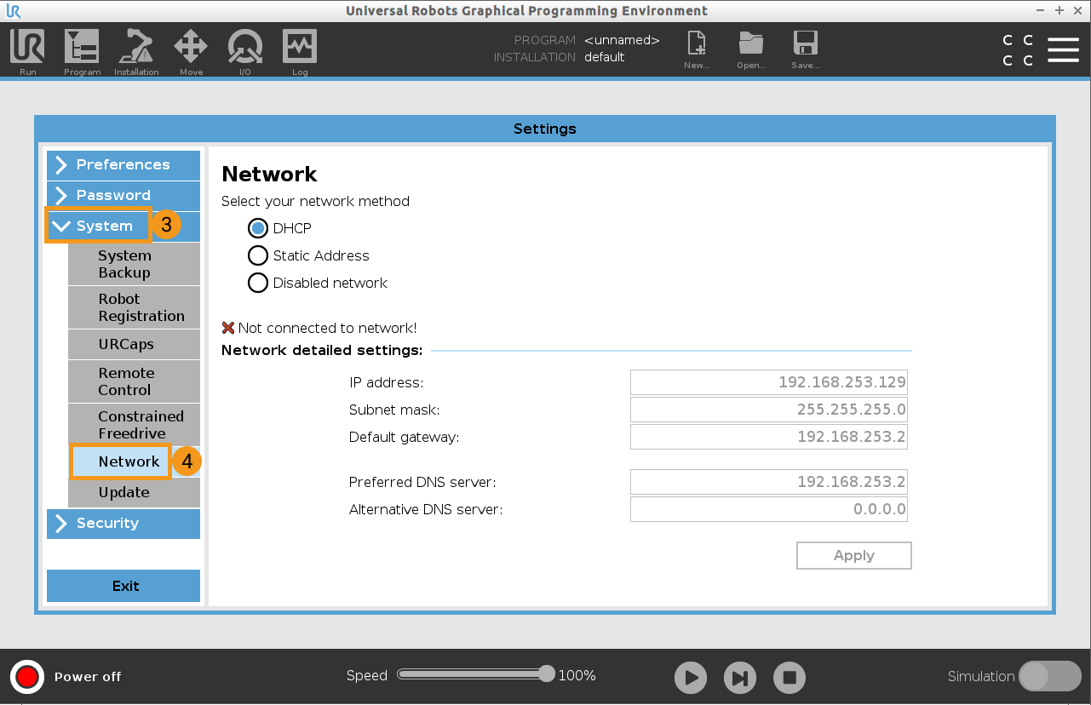The width and height of the screenshot is (1091, 705).
Task: View the Log screen icon
Action: coord(299,49)
